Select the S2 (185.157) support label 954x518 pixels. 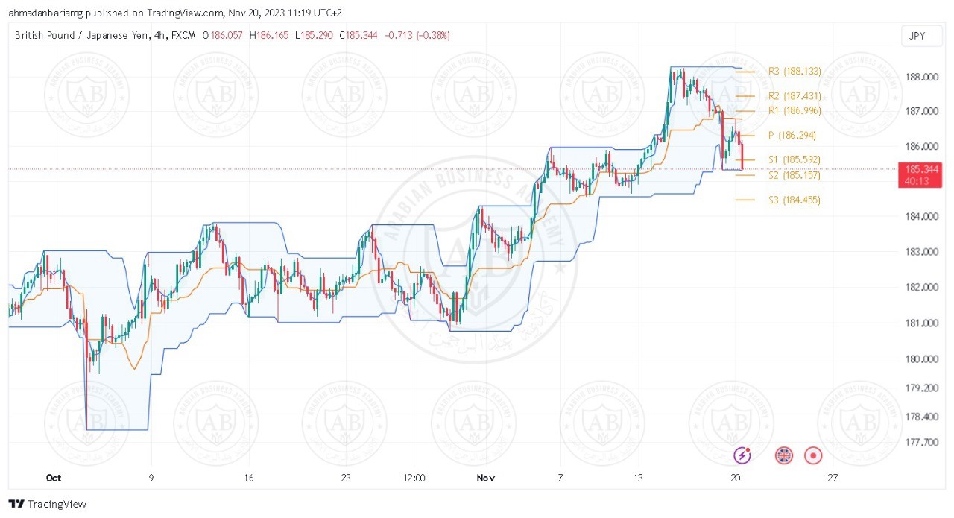point(795,175)
